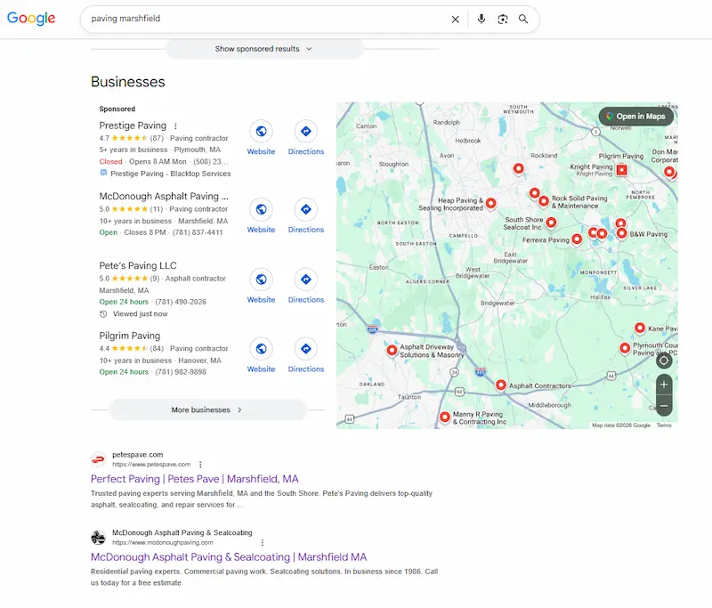Click the 'Viewed just now' text
Screen dimensions: 712x608
pyautogui.click(x=140, y=313)
